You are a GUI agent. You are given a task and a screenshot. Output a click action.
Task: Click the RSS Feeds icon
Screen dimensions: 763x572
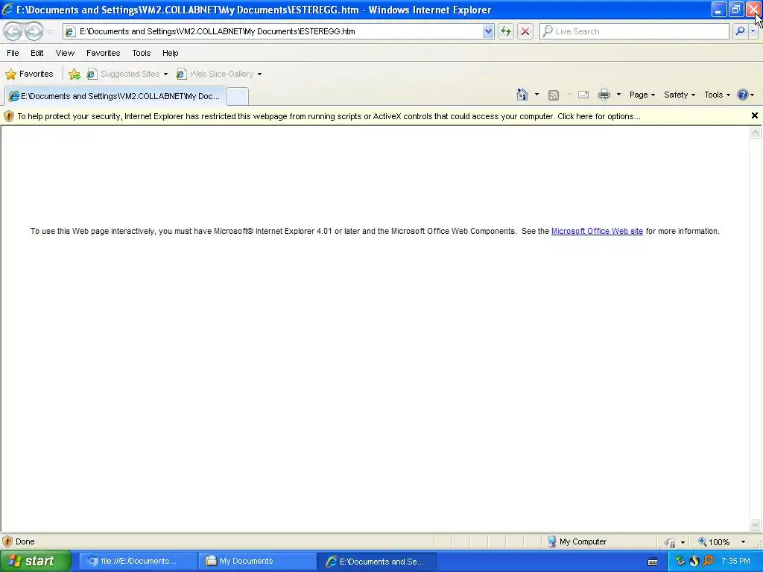(554, 95)
